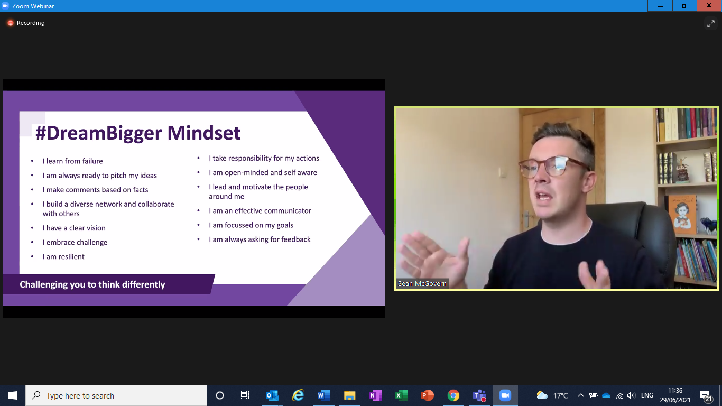
Task: Open Outlook from the taskbar
Action: click(x=272, y=395)
